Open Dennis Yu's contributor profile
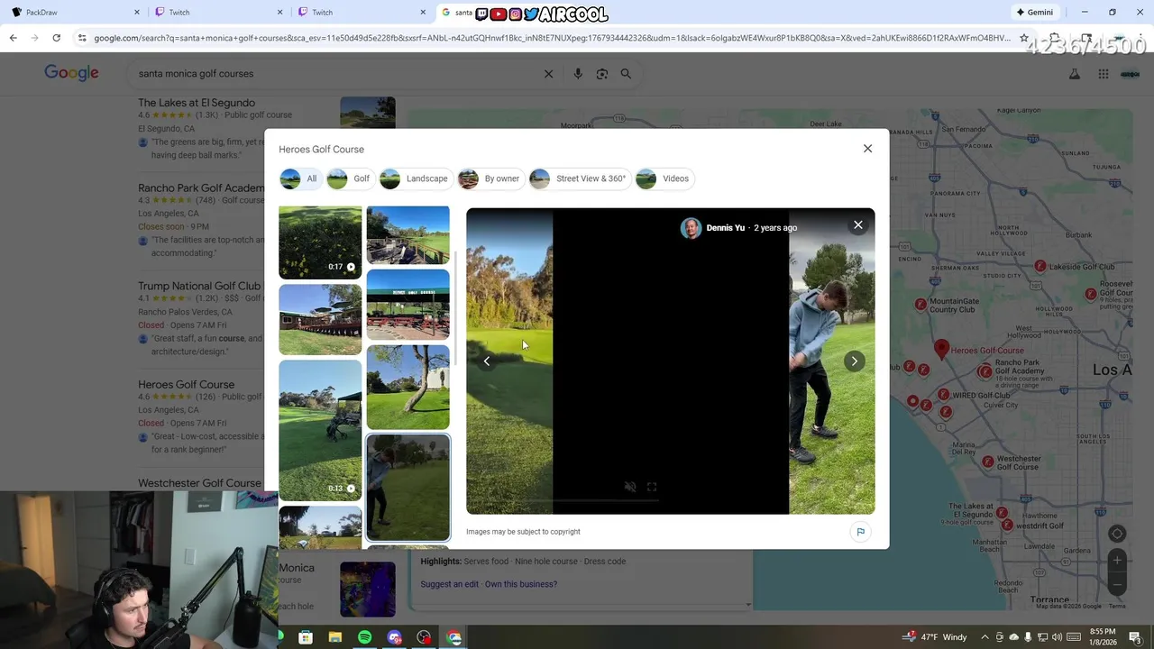The width and height of the screenshot is (1154, 649). click(x=725, y=228)
